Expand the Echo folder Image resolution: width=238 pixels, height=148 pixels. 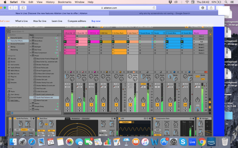(x=30, y=44)
